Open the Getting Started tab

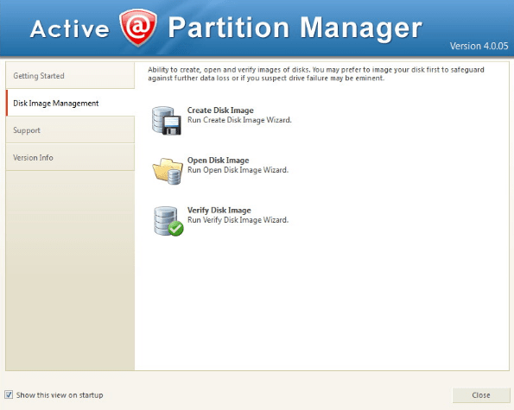(x=70, y=76)
